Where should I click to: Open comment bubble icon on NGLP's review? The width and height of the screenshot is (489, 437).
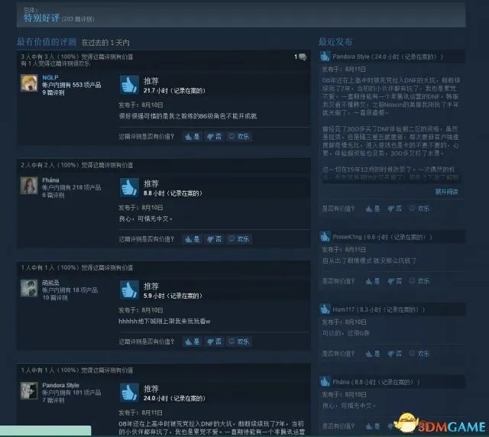(x=303, y=57)
